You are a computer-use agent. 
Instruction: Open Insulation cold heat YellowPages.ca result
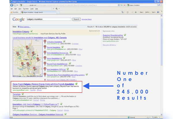(36, 104)
